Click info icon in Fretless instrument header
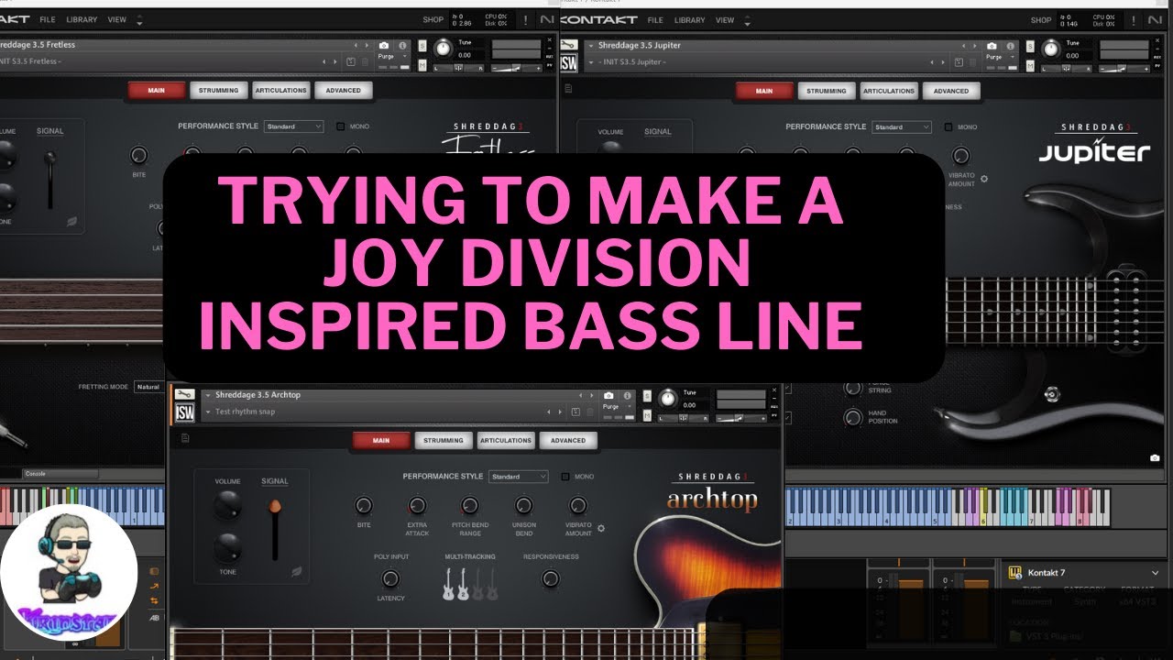 pyautogui.click(x=402, y=45)
